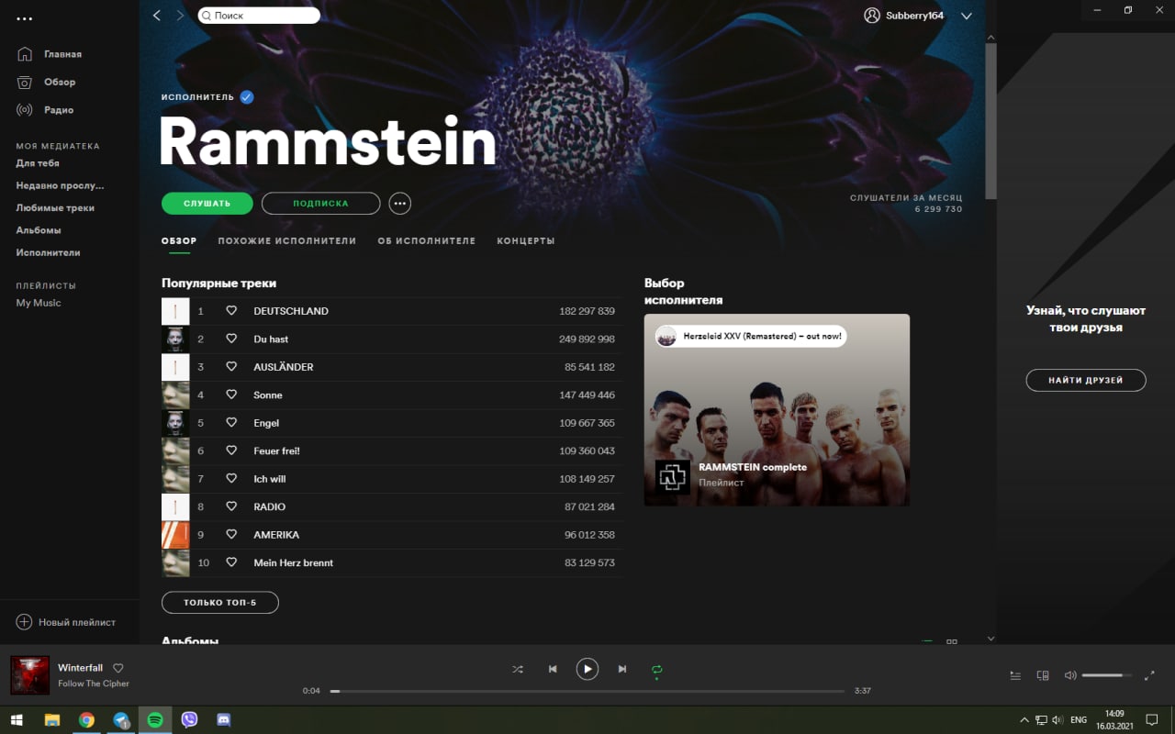The image size is (1175, 734).
Task: Like the now playing Winterfall track
Action: pyautogui.click(x=117, y=668)
